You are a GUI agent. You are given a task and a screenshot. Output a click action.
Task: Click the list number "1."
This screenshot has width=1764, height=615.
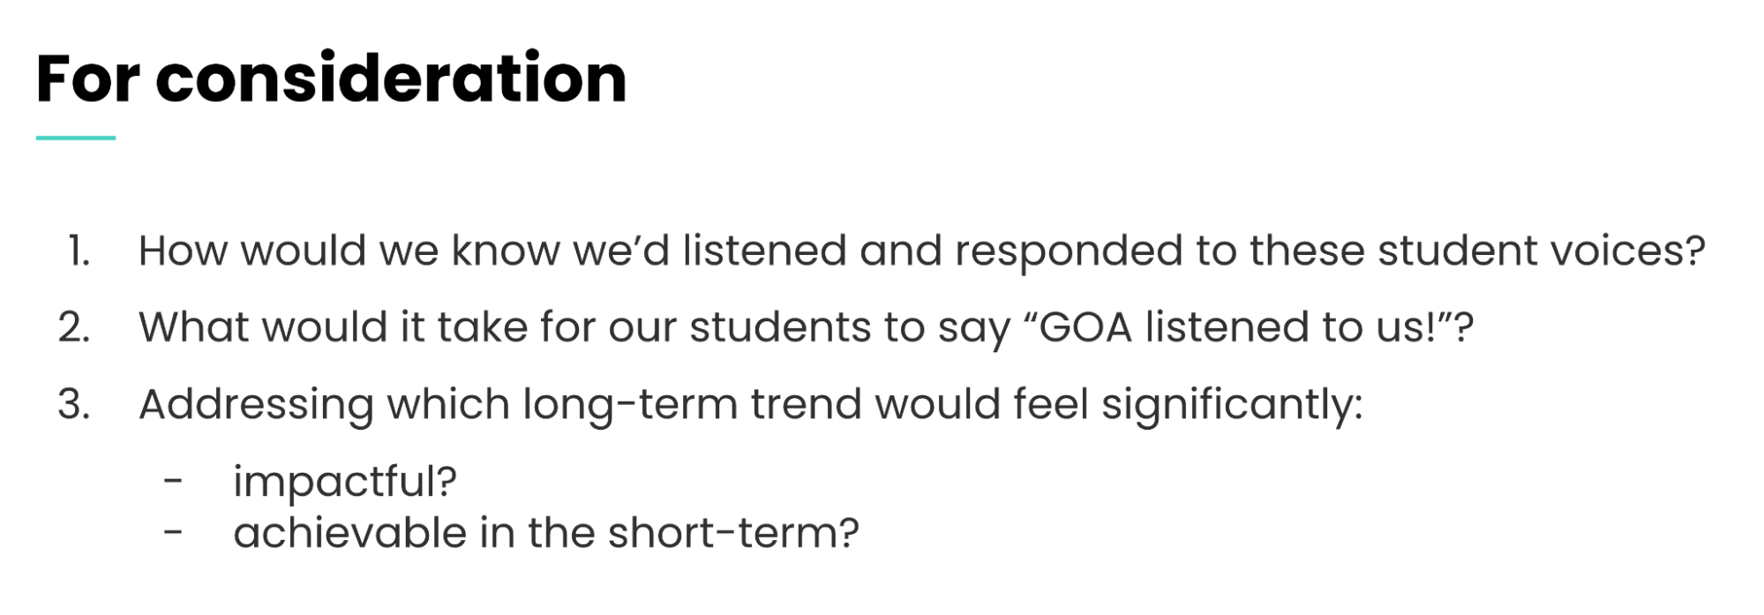point(79,251)
